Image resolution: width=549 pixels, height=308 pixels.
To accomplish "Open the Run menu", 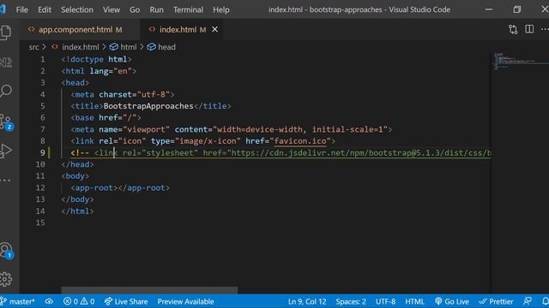I will [156, 9].
